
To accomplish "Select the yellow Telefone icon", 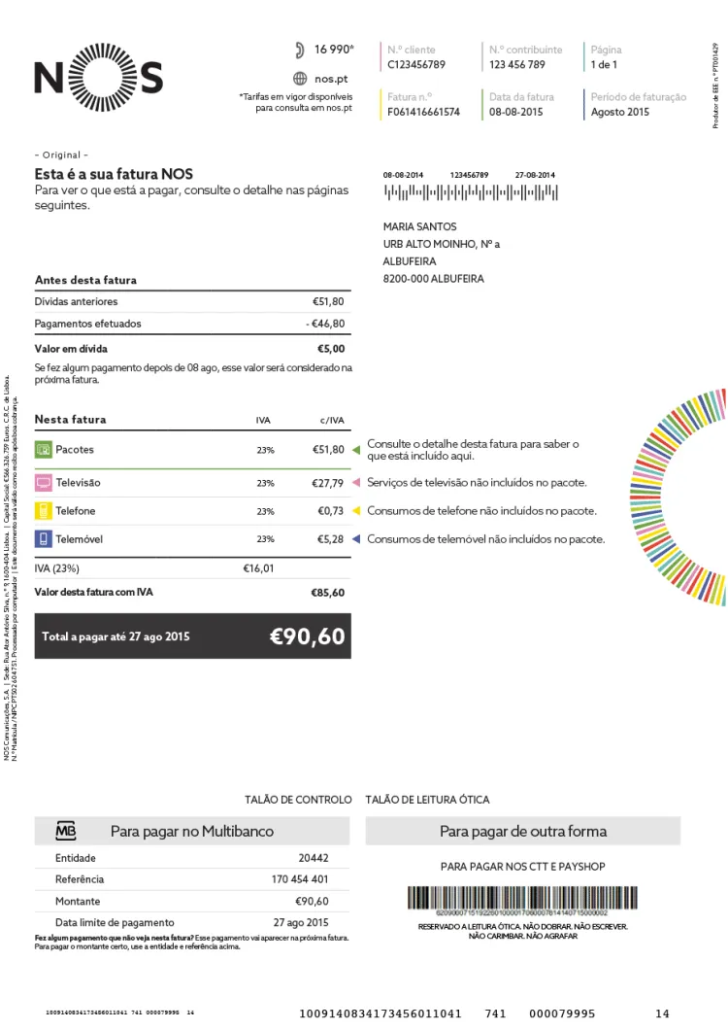I will coord(44,511).
